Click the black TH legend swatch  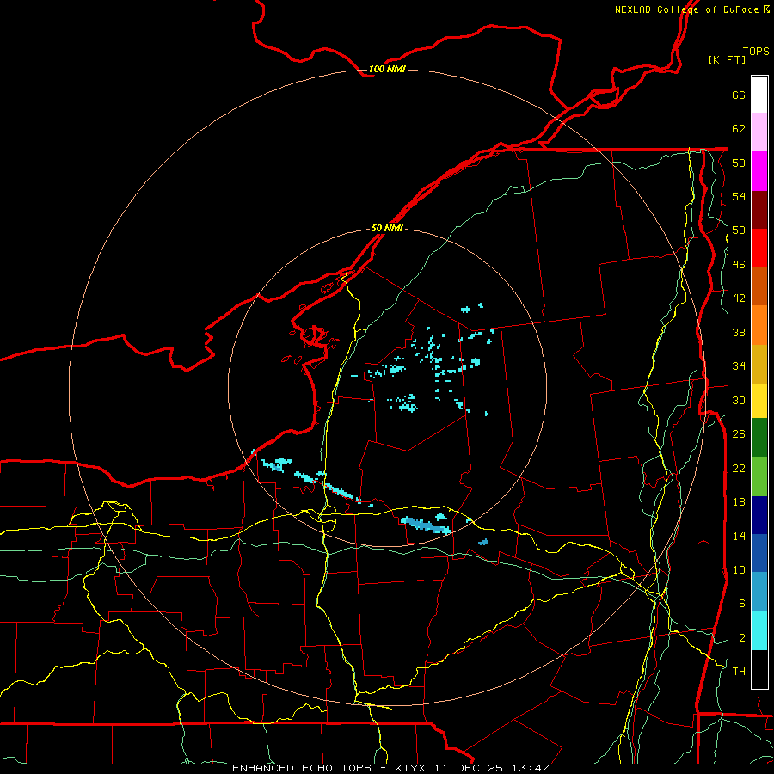(x=759, y=669)
